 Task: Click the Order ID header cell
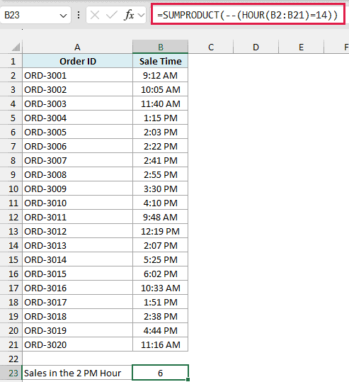coord(77,61)
